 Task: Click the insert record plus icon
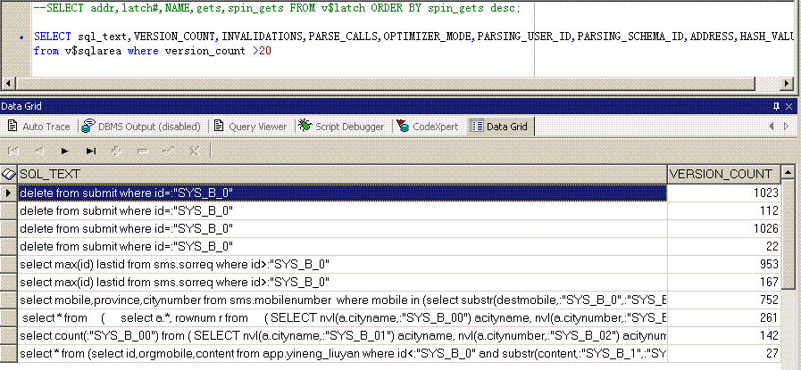pyautogui.click(x=116, y=151)
